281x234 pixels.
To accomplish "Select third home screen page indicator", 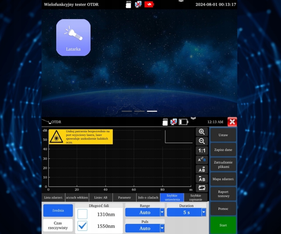I will point(152,111).
